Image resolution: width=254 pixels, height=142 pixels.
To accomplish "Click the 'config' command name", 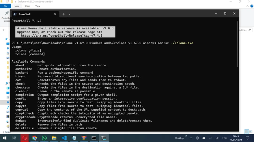I will point(21,98).
